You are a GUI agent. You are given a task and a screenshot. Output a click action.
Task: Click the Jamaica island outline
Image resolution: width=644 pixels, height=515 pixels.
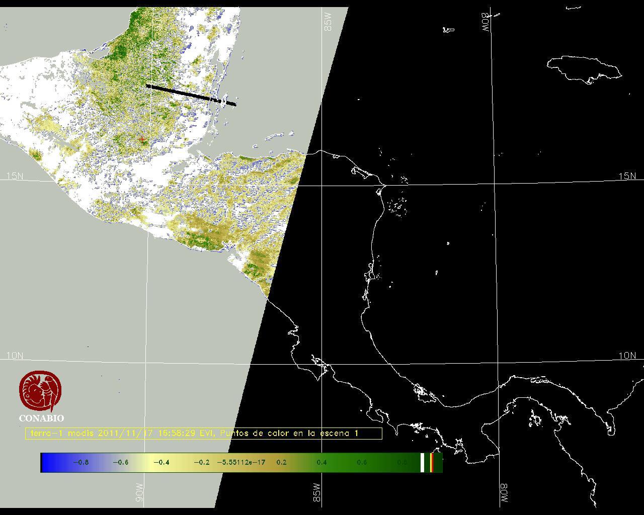[x=584, y=68]
